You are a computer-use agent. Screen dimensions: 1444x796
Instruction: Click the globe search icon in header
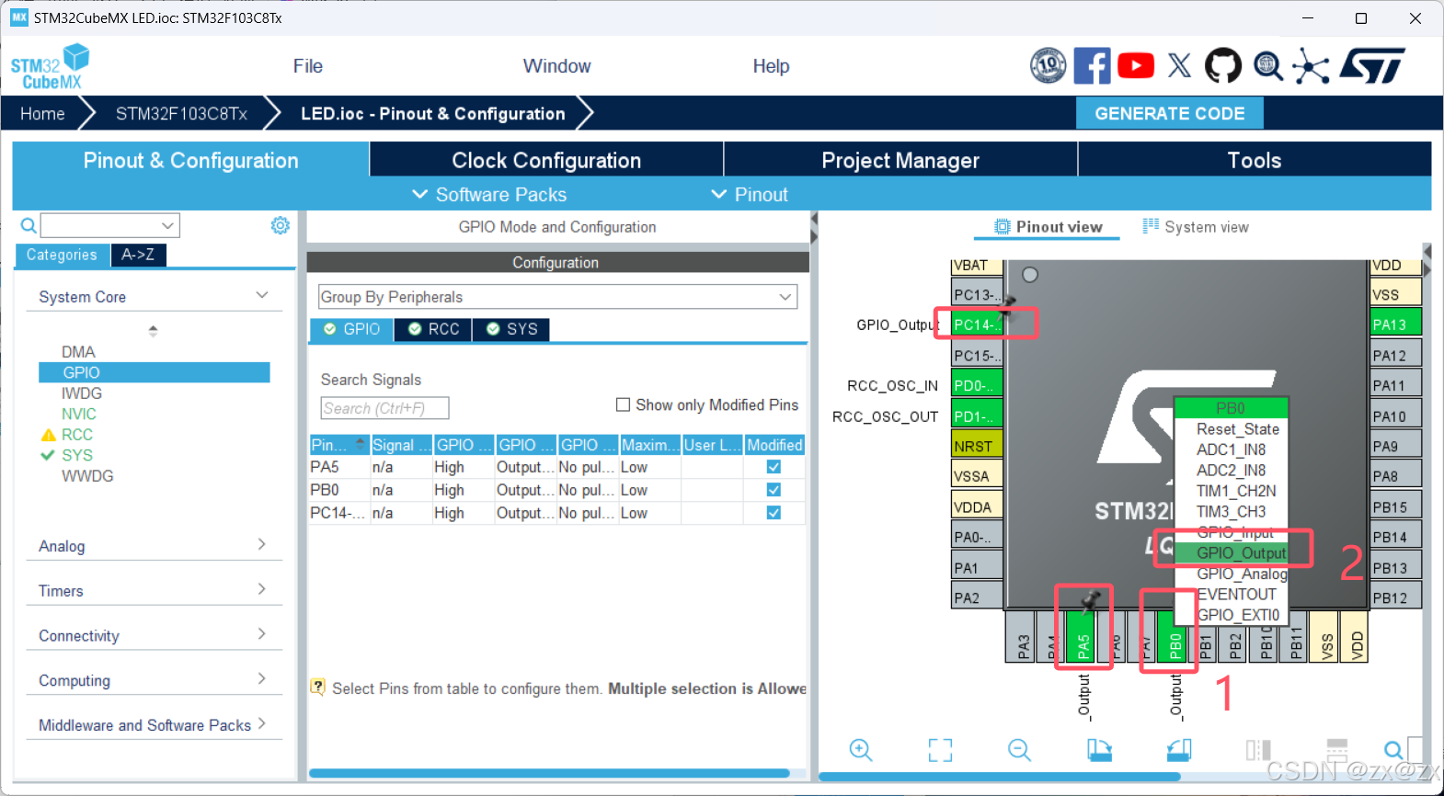[x=1268, y=65]
